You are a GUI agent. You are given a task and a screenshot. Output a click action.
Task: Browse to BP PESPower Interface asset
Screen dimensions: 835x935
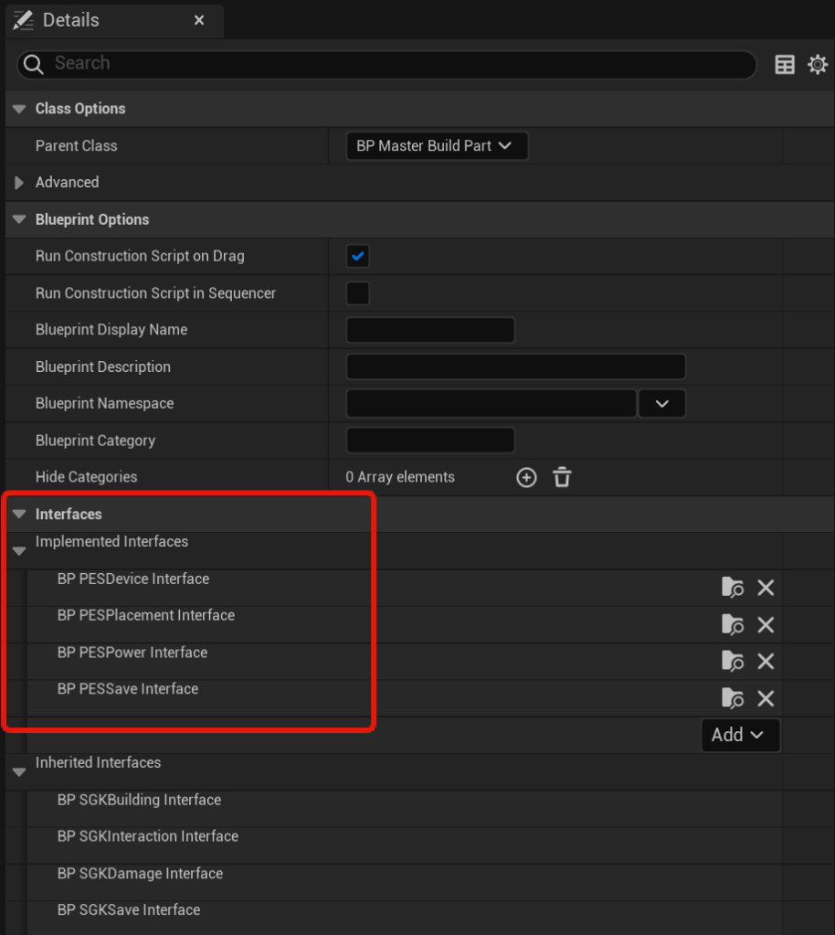(732, 661)
